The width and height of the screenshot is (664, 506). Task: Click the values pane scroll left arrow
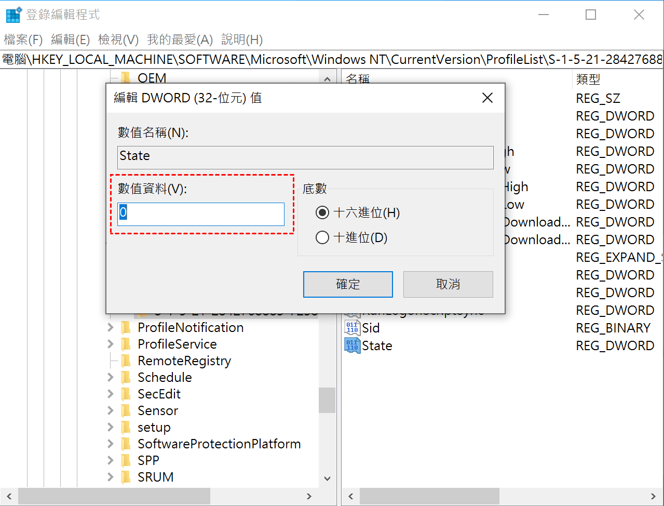coord(351,496)
